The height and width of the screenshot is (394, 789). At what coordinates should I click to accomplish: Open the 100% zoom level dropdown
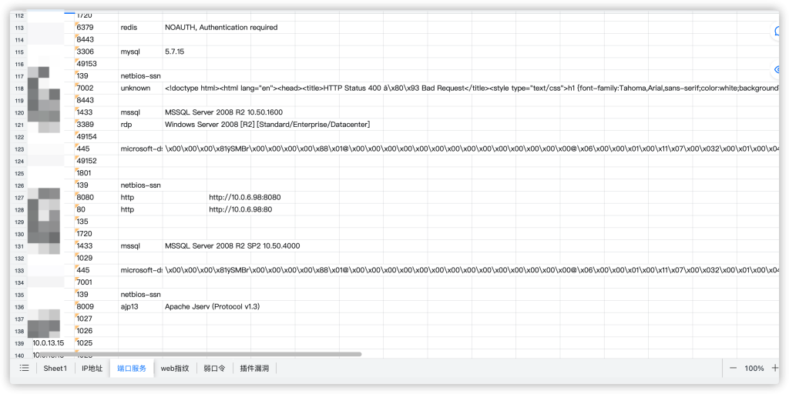click(x=754, y=368)
